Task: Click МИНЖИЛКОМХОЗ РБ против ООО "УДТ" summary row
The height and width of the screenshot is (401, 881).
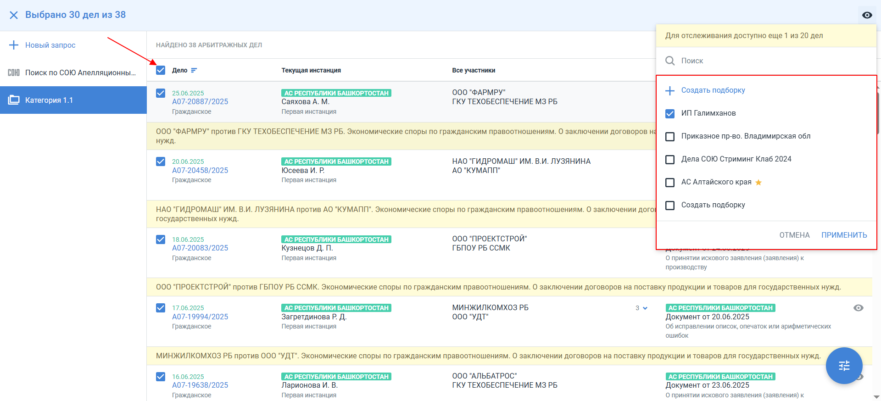Action: point(509,356)
